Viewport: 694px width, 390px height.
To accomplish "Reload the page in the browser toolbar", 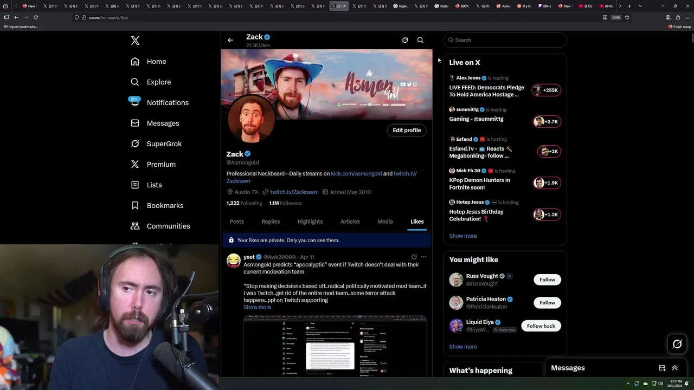I will [36, 17].
